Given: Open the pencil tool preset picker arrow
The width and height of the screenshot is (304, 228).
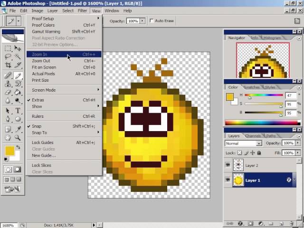Looking at the screenshot, I should [x=19, y=21].
